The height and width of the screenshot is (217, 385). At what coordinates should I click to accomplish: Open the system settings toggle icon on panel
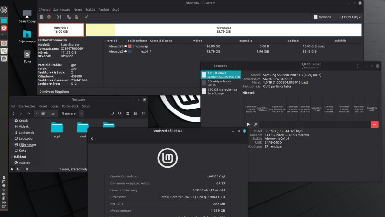[x=4, y=51]
